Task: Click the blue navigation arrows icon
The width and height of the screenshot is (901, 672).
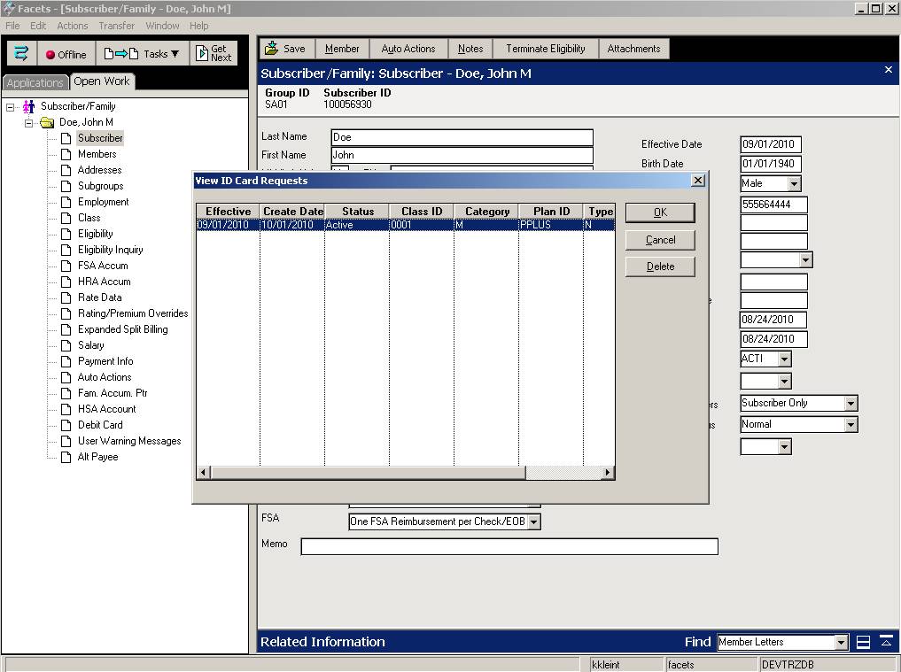Action: click(x=21, y=54)
